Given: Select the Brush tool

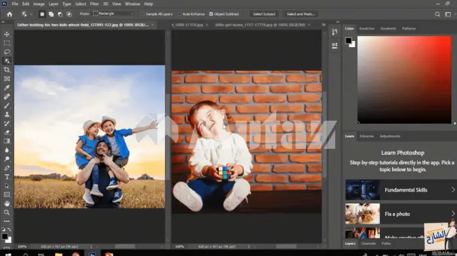Looking at the screenshot, I should 7,106.
